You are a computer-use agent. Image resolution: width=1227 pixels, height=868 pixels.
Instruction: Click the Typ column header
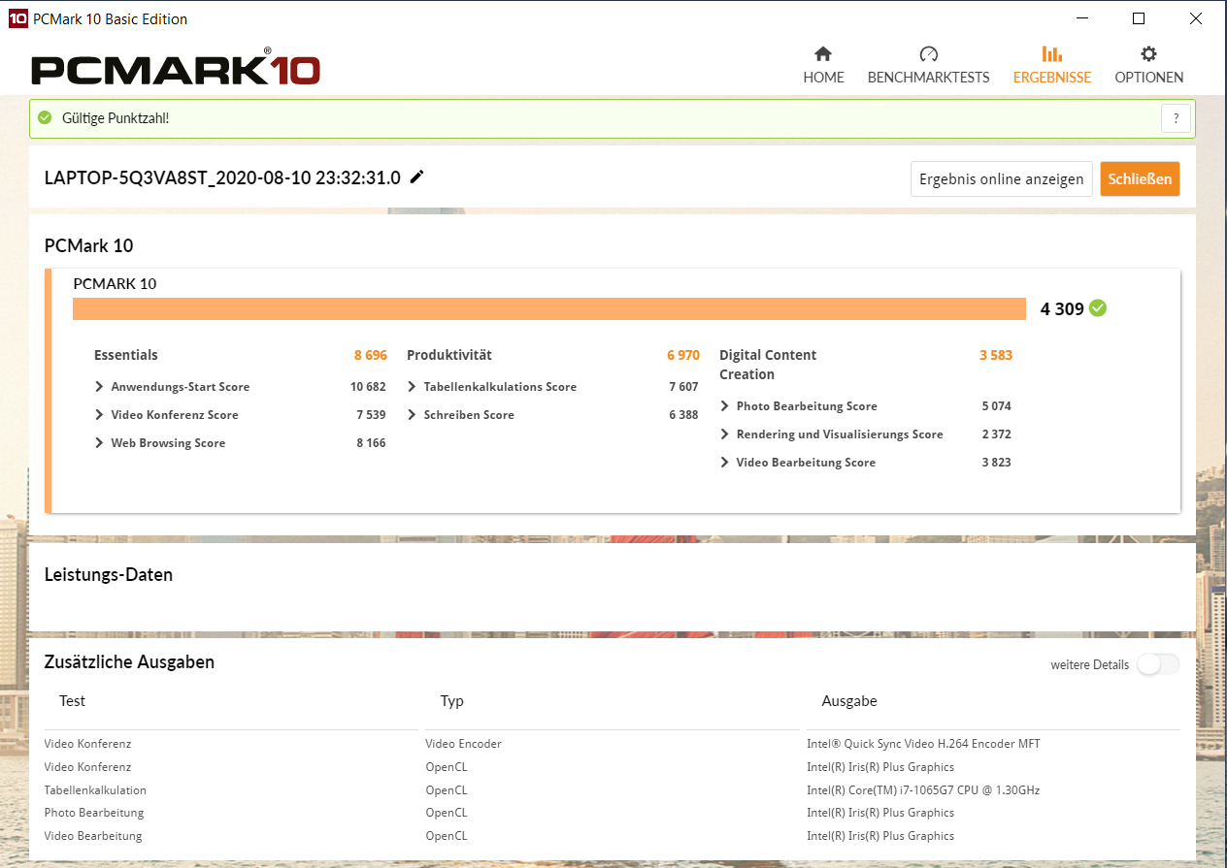pyautogui.click(x=451, y=700)
